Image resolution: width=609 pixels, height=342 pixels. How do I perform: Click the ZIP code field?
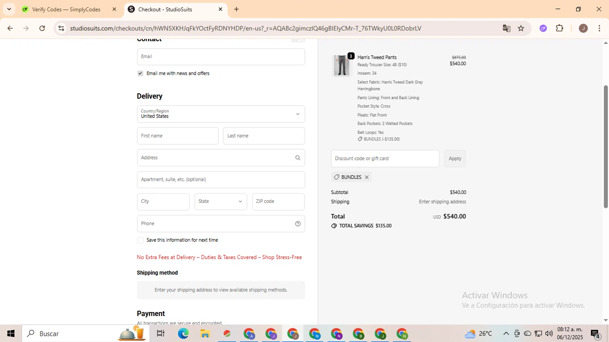(278, 202)
